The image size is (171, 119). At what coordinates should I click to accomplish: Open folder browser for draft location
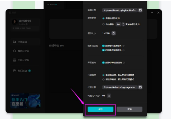pyautogui.click(x=140, y=10)
